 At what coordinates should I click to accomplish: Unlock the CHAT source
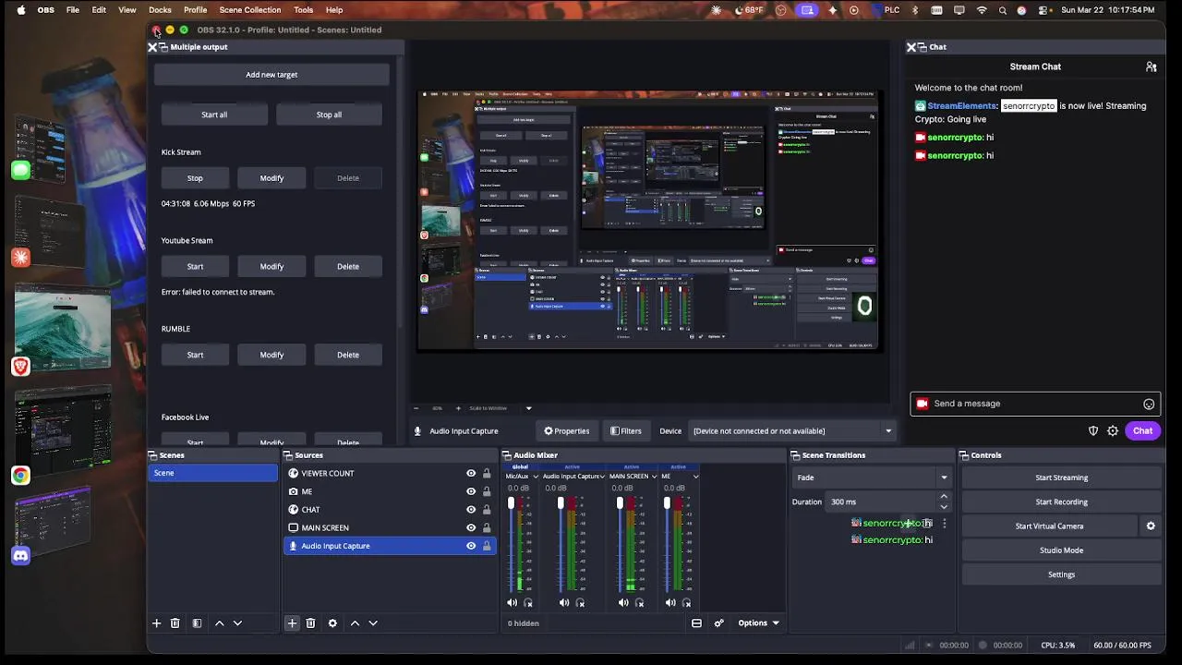pos(487,510)
